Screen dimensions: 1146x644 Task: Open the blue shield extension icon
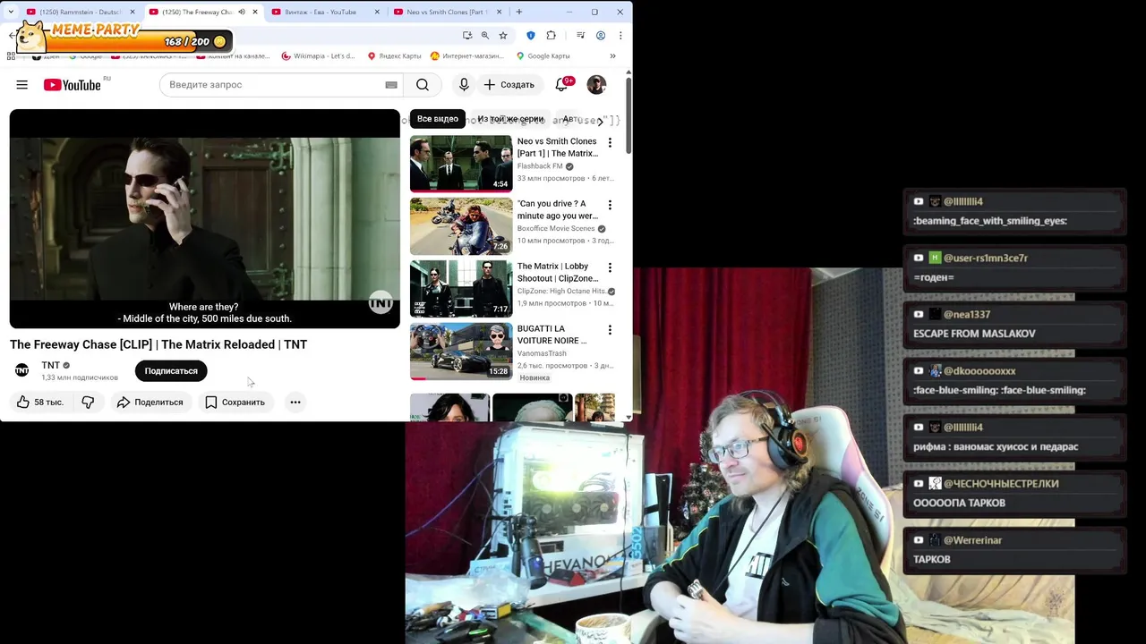531,36
